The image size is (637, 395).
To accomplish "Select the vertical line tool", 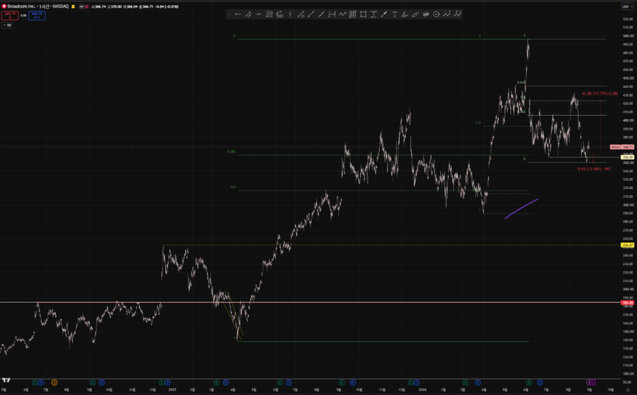I will pyautogui.click(x=290, y=14).
